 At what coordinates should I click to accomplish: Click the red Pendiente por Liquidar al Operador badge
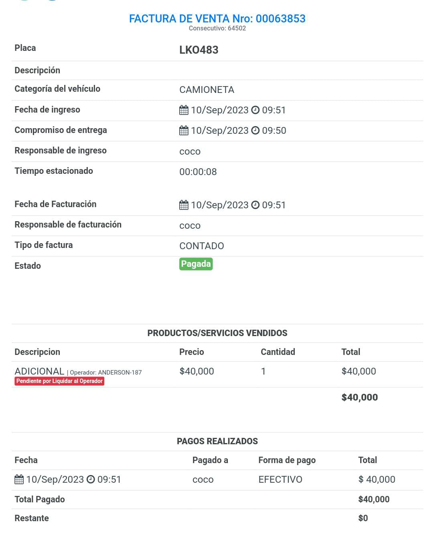[59, 381]
